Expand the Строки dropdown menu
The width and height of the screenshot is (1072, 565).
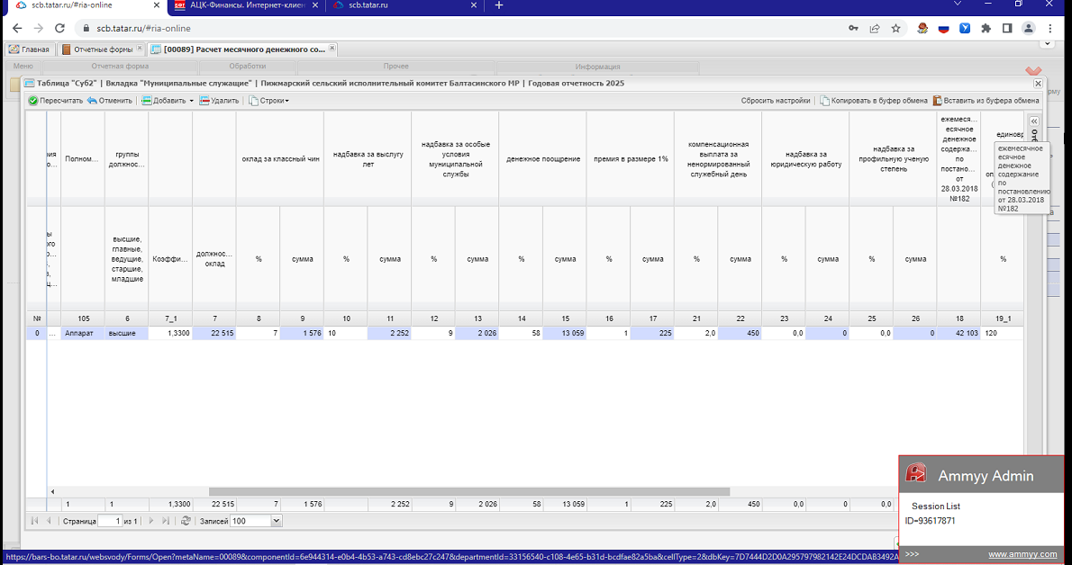pos(268,101)
